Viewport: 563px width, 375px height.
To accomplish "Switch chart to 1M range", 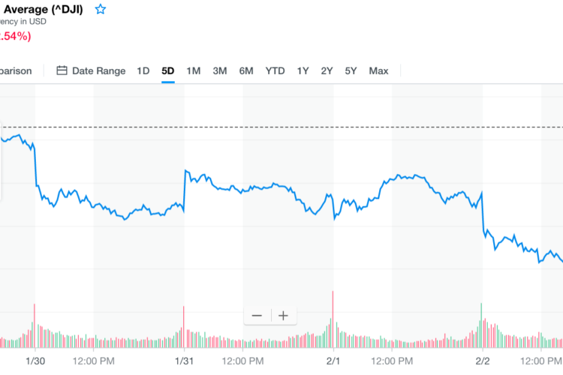I will click(x=194, y=70).
